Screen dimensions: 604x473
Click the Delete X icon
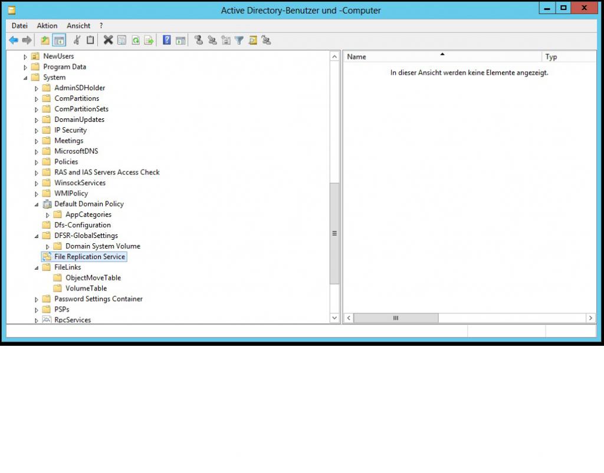(x=109, y=40)
